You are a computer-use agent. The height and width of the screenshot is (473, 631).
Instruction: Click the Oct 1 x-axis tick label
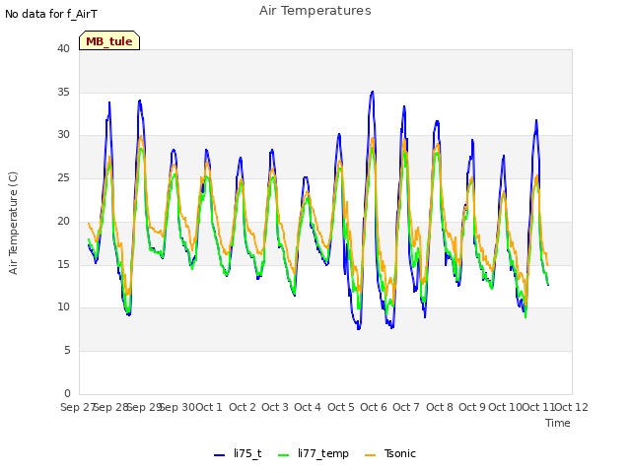coord(209,407)
